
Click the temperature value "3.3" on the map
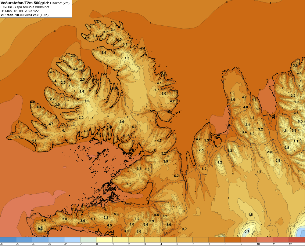tap(139, 169)
